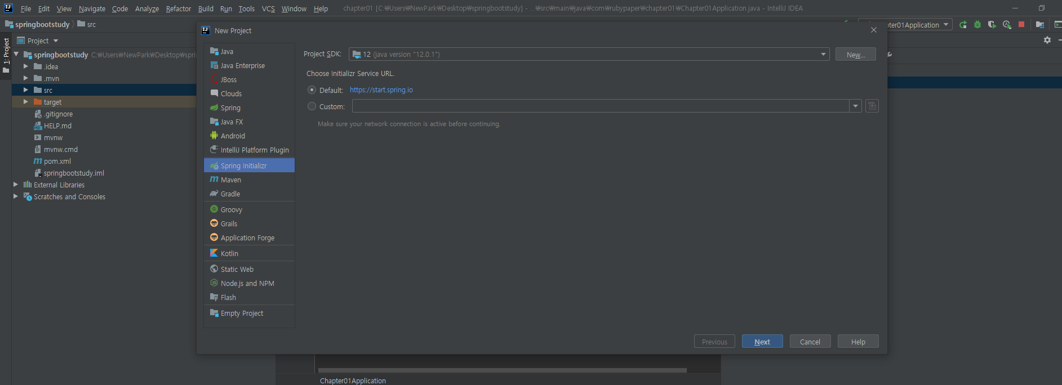
Task: Select Android project type
Action: (249, 136)
